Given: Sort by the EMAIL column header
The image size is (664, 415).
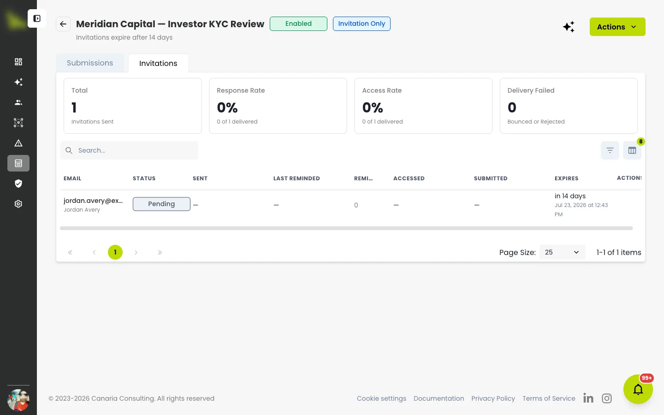Looking at the screenshot, I should [x=72, y=178].
